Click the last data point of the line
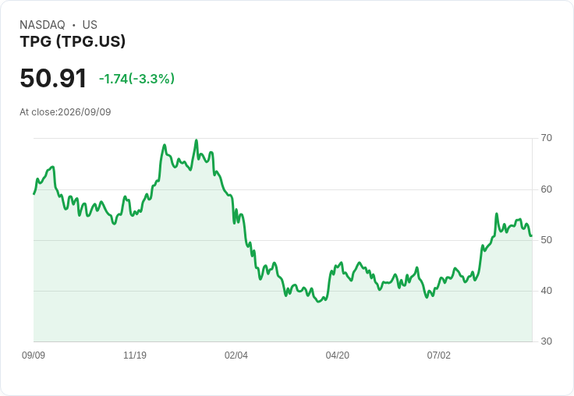 point(531,235)
